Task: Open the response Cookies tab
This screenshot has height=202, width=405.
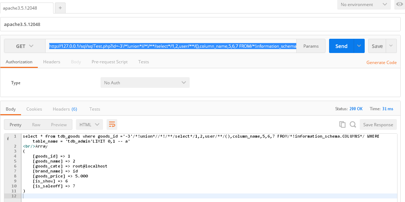Action: pos(34,109)
